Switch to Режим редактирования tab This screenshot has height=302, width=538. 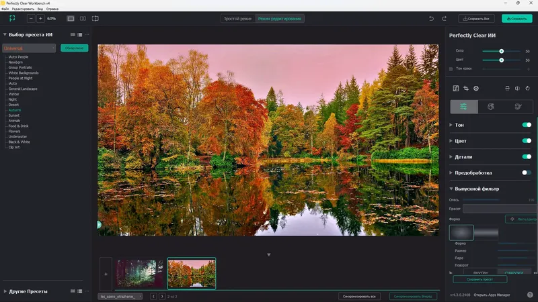(279, 19)
